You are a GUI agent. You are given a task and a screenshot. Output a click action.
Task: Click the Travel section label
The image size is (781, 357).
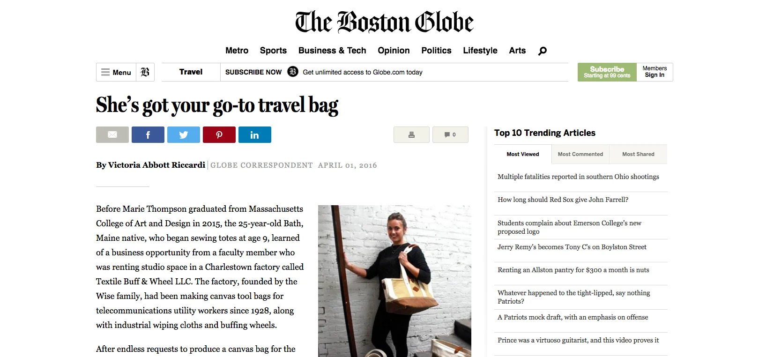coord(191,72)
